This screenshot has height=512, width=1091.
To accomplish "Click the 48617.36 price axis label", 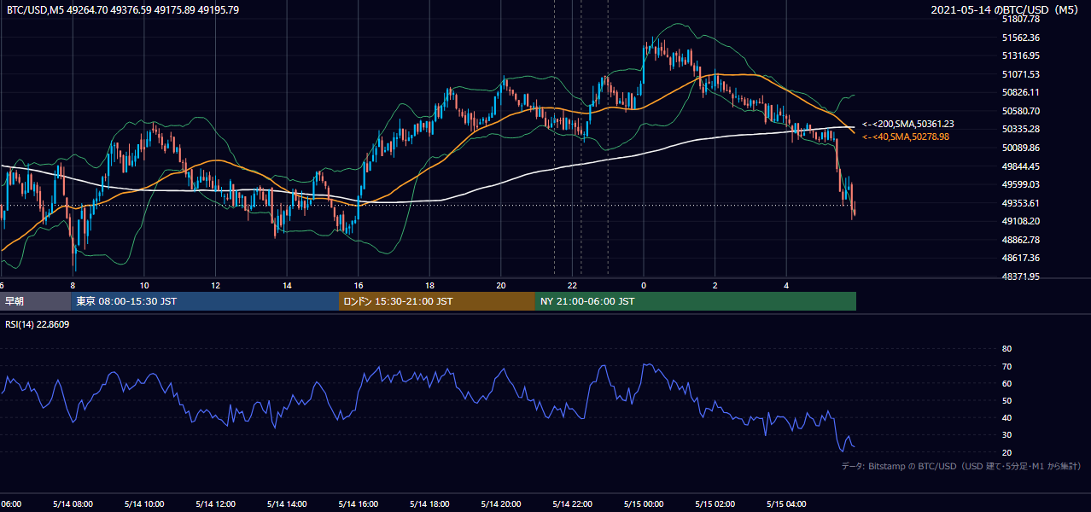I will [x=1020, y=258].
